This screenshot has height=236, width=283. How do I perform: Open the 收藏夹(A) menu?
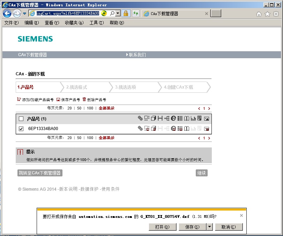(74, 23)
